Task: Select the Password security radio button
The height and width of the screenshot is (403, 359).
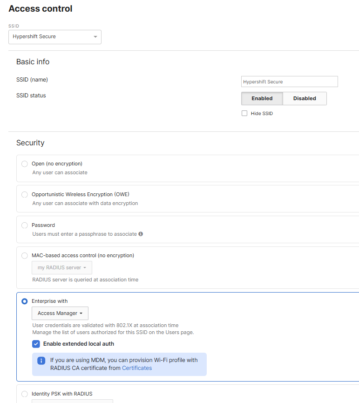Action: [25, 225]
